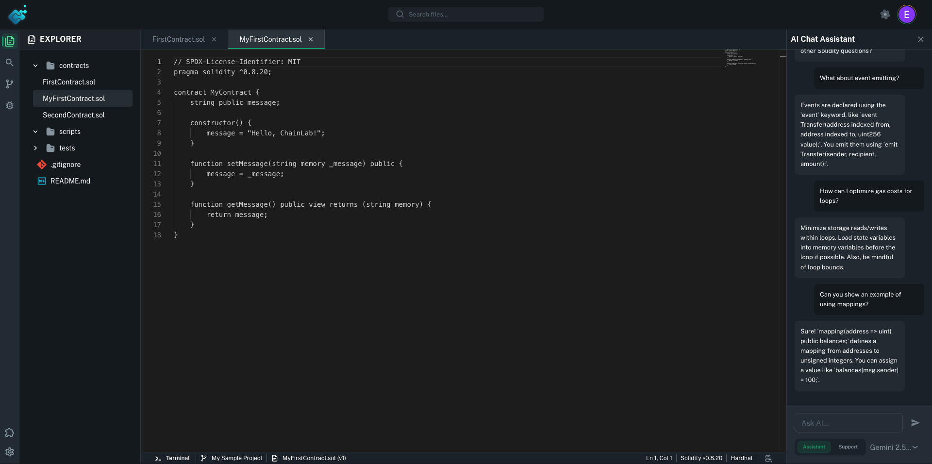Close the AI Chat Assistant panel
The image size is (932, 464).
[921, 39]
